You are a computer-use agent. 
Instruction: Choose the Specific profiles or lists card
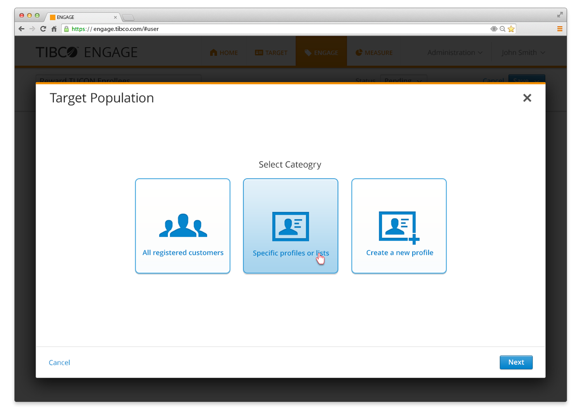coord(290,226)
